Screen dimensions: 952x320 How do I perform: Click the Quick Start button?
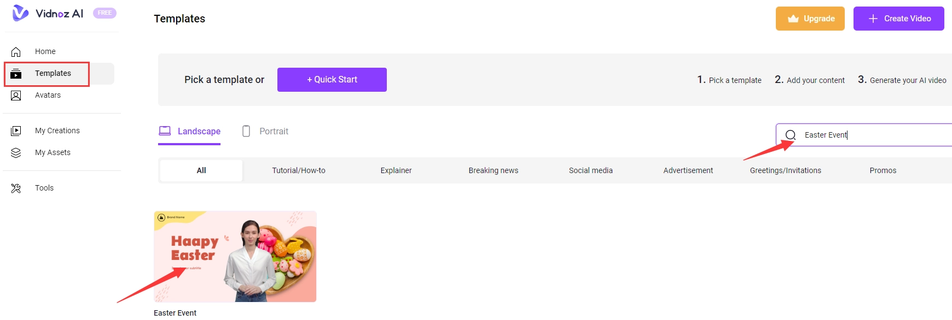tap(332, 80)
